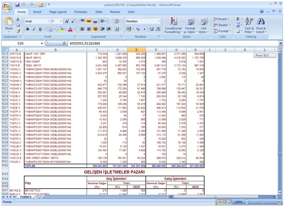The width and height of the screenshot is (284, 206).
Task: Decrease font size with the Shrink Font icon
Action: pos(73,21)
